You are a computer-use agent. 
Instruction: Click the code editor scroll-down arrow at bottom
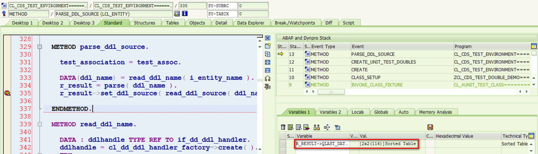[260, 149]
